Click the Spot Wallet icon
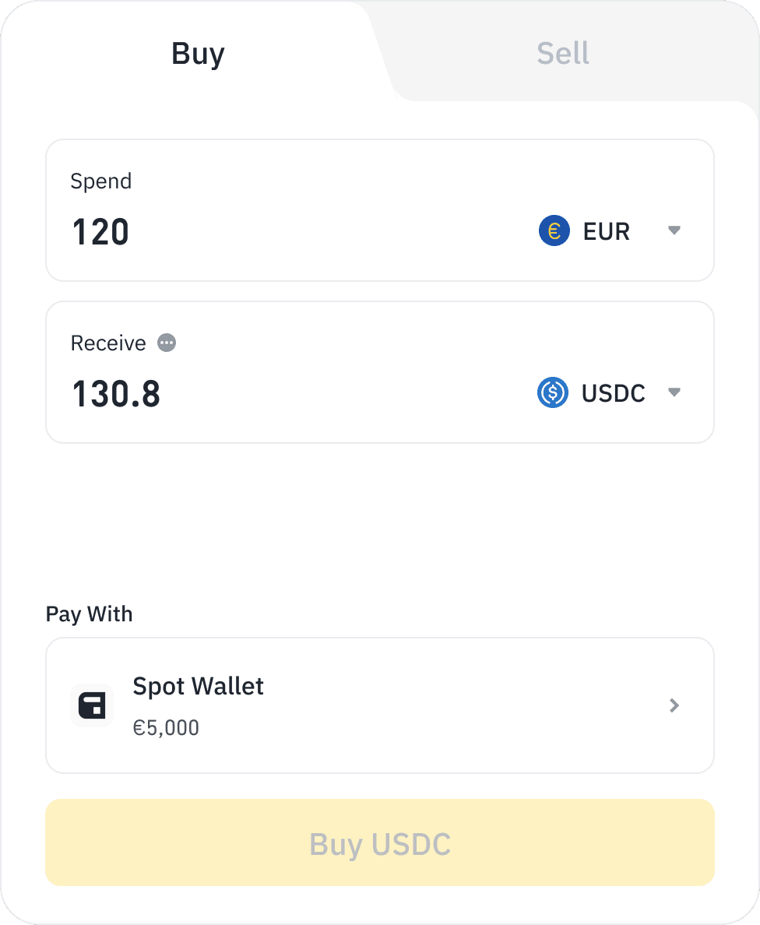Viewport: 760px width, 925px height. (92, 705)
